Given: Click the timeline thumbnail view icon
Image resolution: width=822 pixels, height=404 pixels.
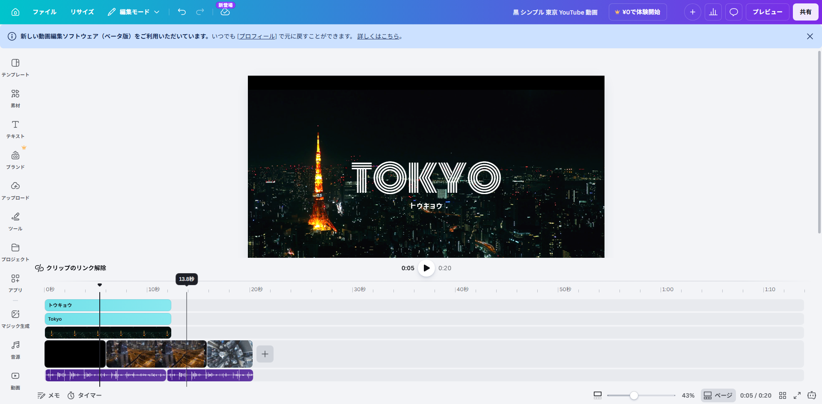Looking at the screenshot, I should click(x=598, y=395).
